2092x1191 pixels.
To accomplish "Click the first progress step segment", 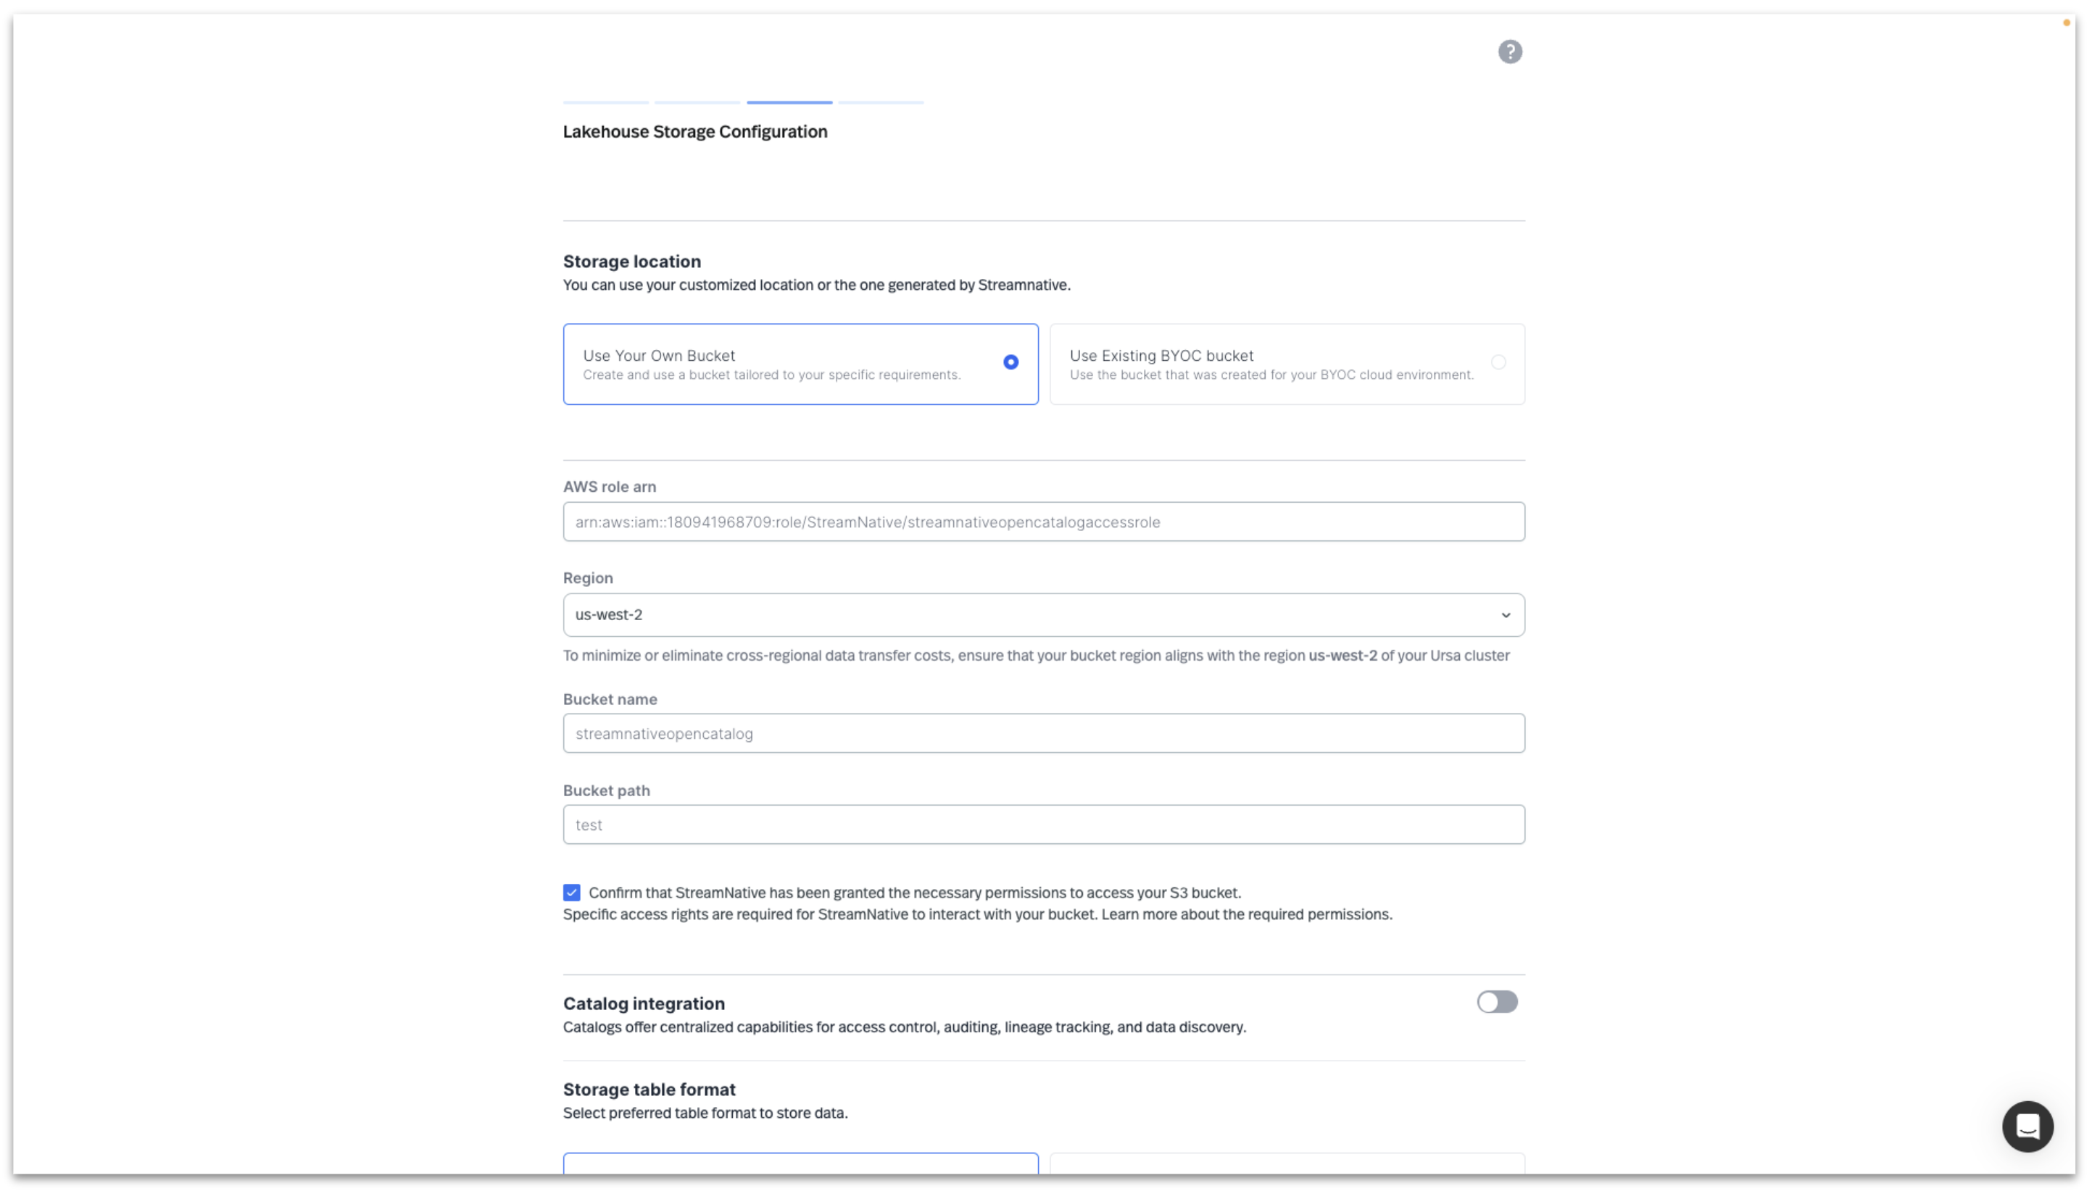I will 606,104.
